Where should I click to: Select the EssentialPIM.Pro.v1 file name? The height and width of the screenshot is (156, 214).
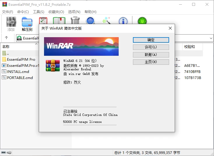(23, 66)
